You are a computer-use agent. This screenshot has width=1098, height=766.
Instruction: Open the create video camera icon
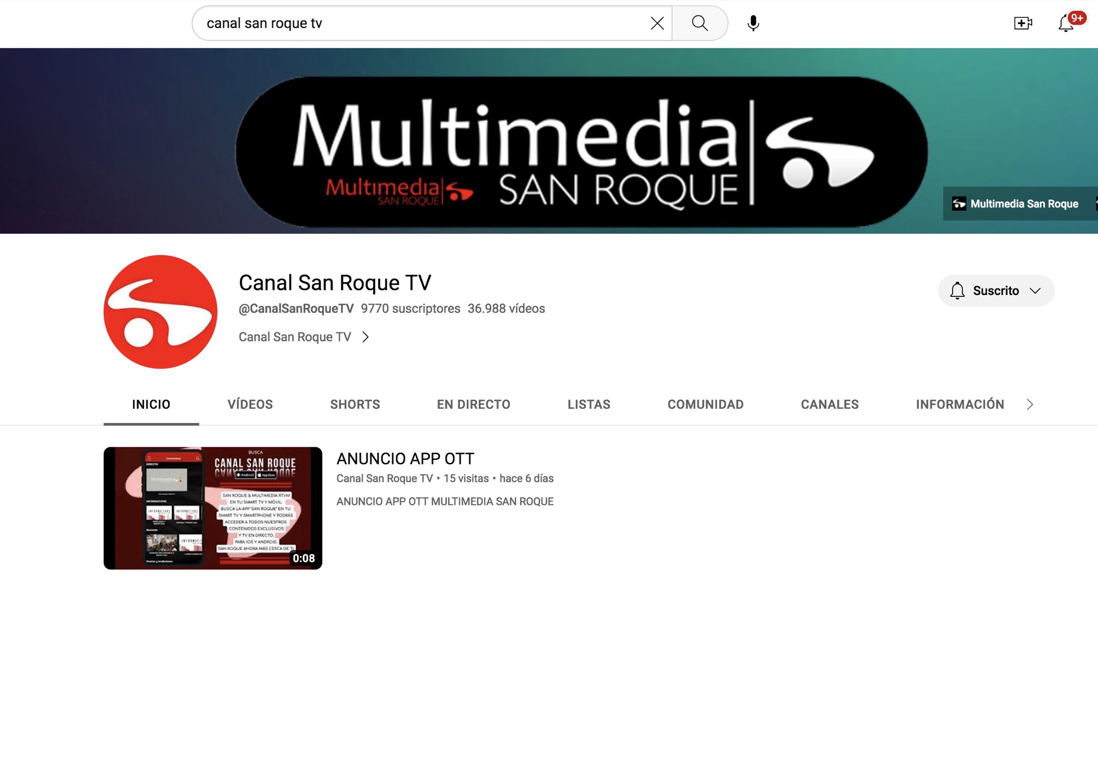pyautogui.click(x=1023, y=23)
